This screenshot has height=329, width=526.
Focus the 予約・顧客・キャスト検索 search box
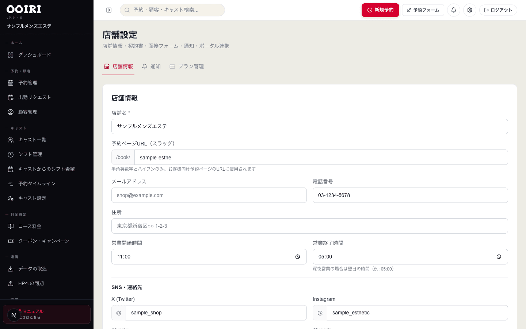172,10
